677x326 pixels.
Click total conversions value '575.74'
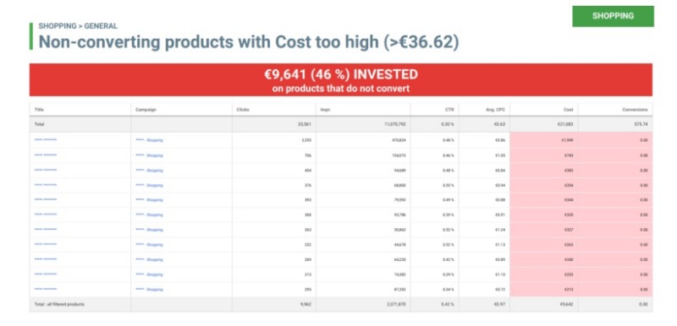coord(641,124)
